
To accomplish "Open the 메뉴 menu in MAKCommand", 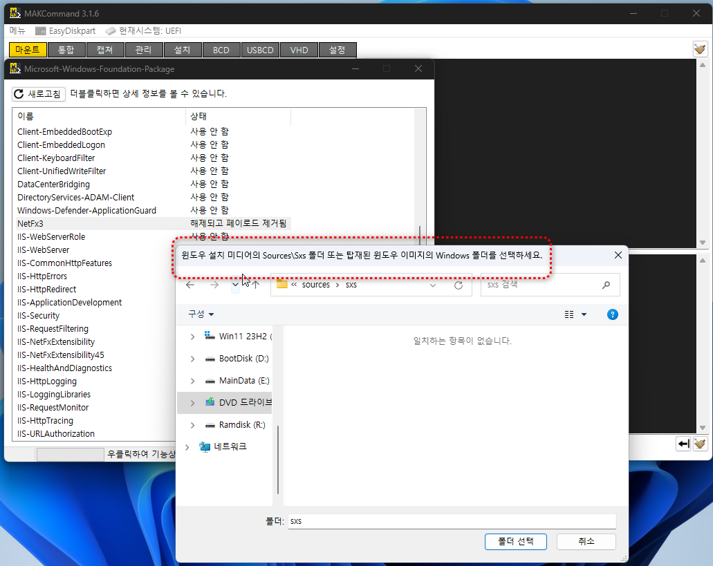I will (x=17, y=31).
